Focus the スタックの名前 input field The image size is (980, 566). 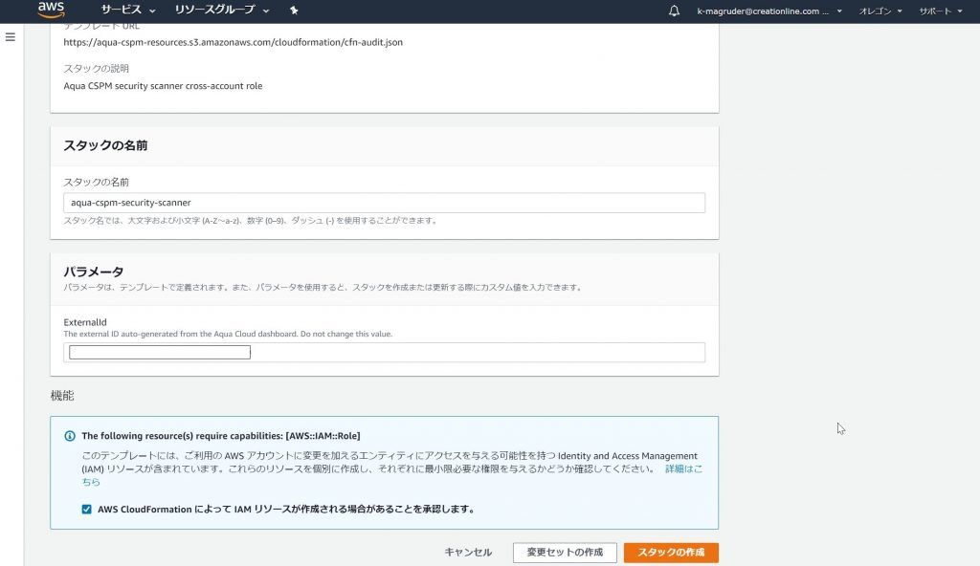tap(384, 203)
